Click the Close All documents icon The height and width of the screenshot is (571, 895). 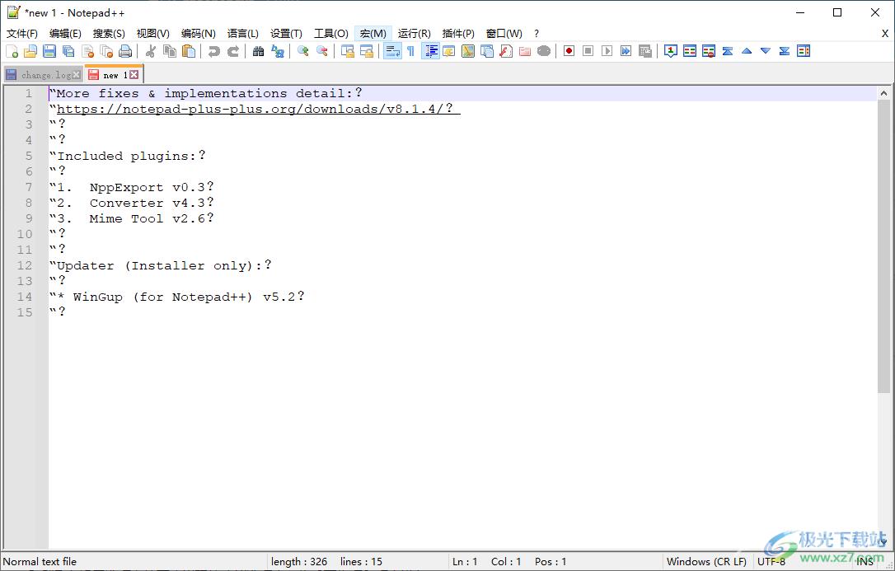pyautogui.click(x=107, y=51)
